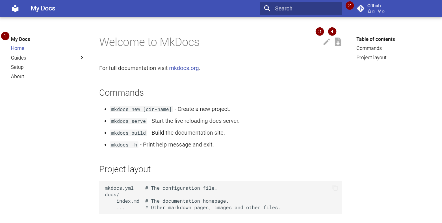Click the My Docs sidebar title
This screenshot has width=442, height=223.
(x=20, y=39)
